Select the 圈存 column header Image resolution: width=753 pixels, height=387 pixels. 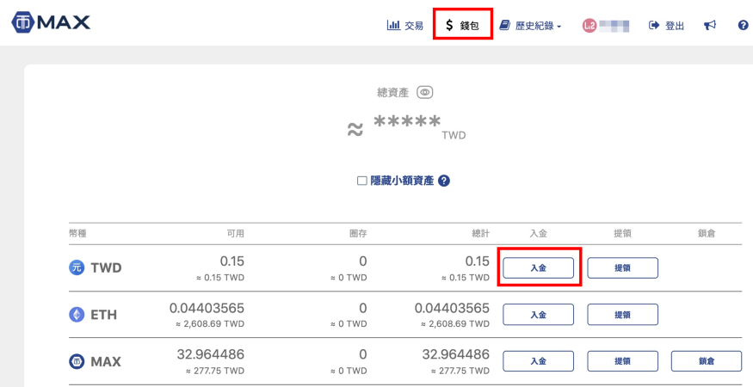pos(358,234)
